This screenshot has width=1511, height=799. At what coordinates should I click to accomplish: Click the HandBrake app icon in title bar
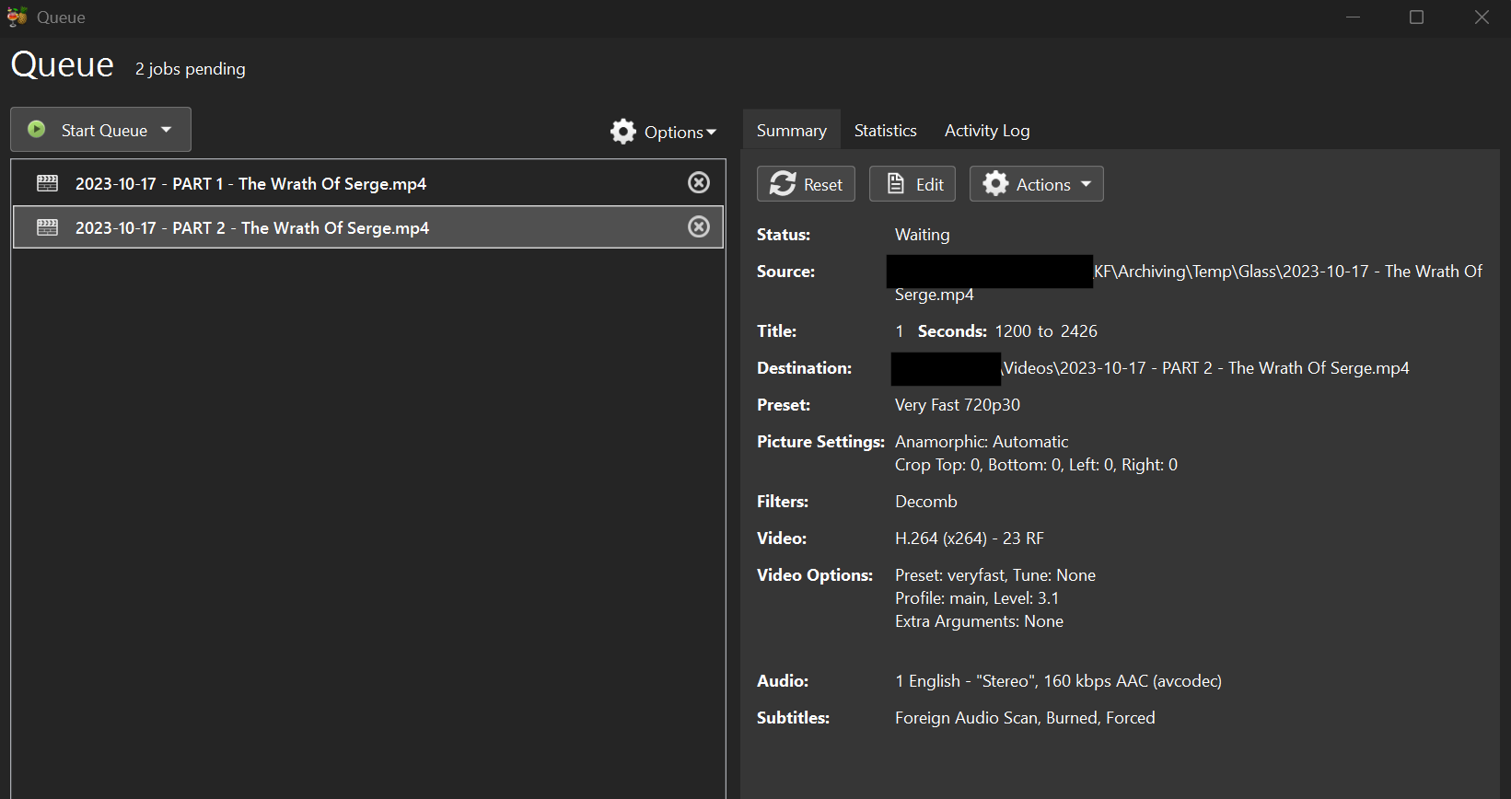pos(17,17)
